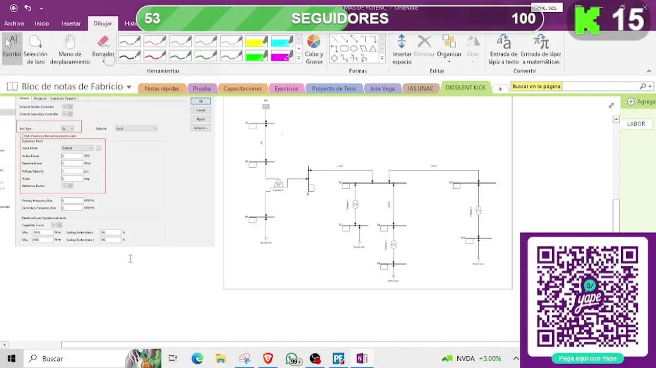Expand the Formas shapes gallery
The image size is (656, 368).
[382, 59]
